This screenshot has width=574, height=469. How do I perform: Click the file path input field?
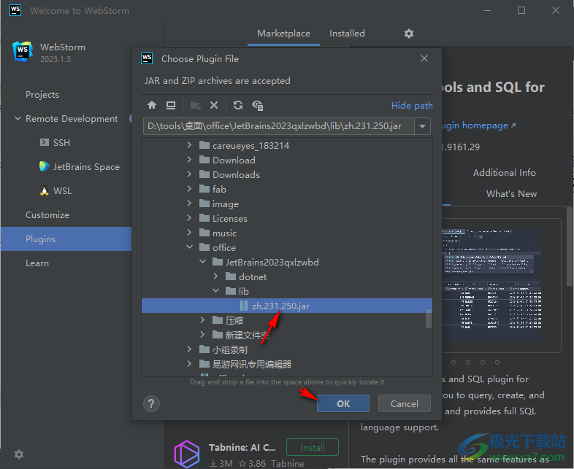pos(279,126)
